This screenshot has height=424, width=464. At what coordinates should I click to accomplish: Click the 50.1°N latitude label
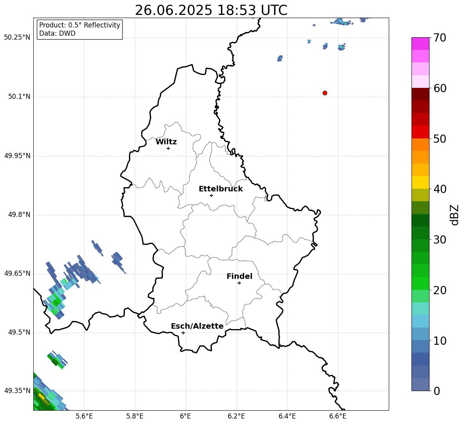(19, 96)
